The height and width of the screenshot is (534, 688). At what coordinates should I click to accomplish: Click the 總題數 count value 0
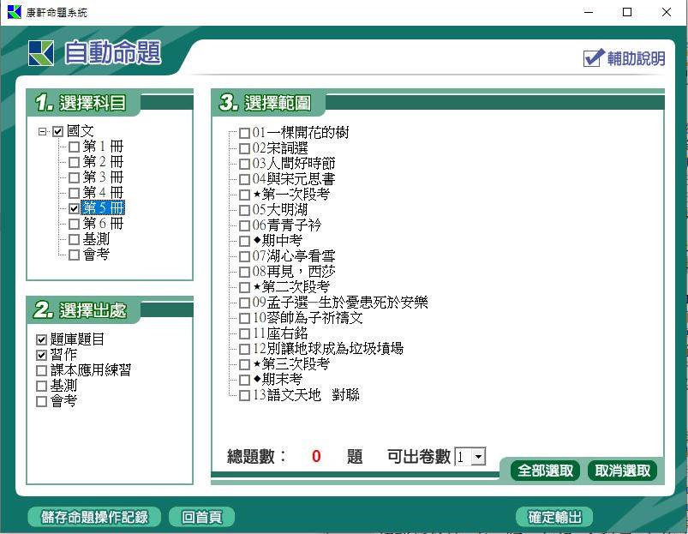click(316, 456)
